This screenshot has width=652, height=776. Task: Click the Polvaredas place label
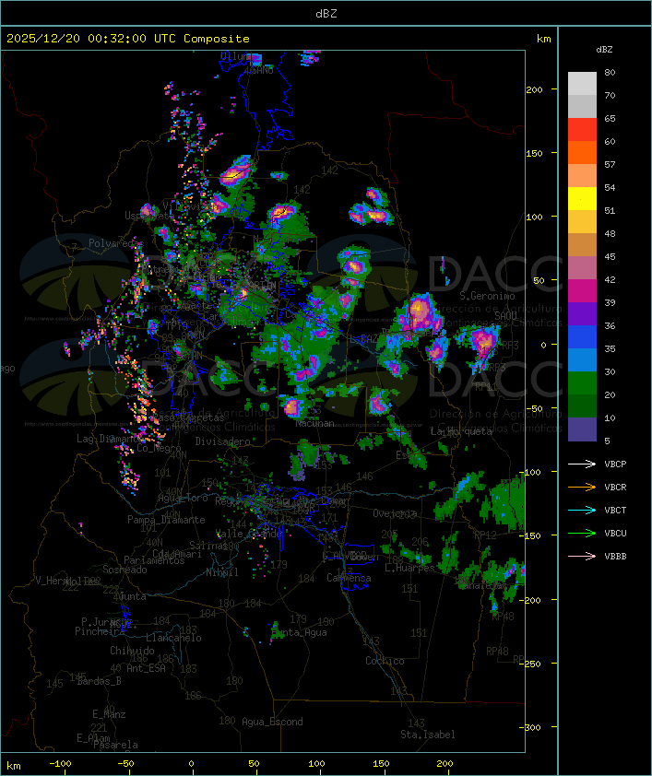115,243
